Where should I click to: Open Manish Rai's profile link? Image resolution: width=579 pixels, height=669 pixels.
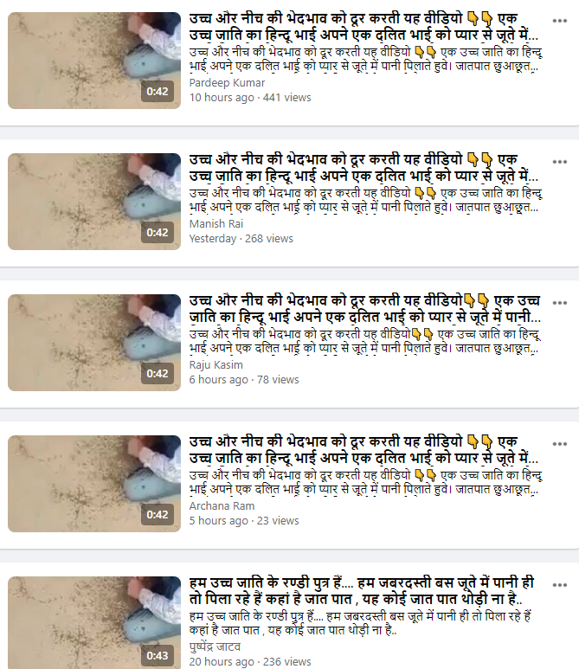point(216,223)
